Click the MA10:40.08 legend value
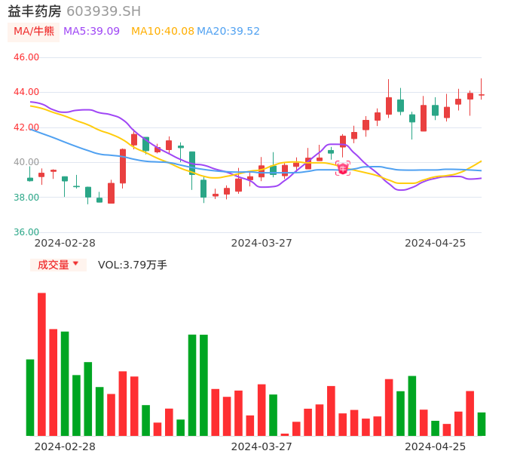Screen dimensions: 517x457 point(163,32)
